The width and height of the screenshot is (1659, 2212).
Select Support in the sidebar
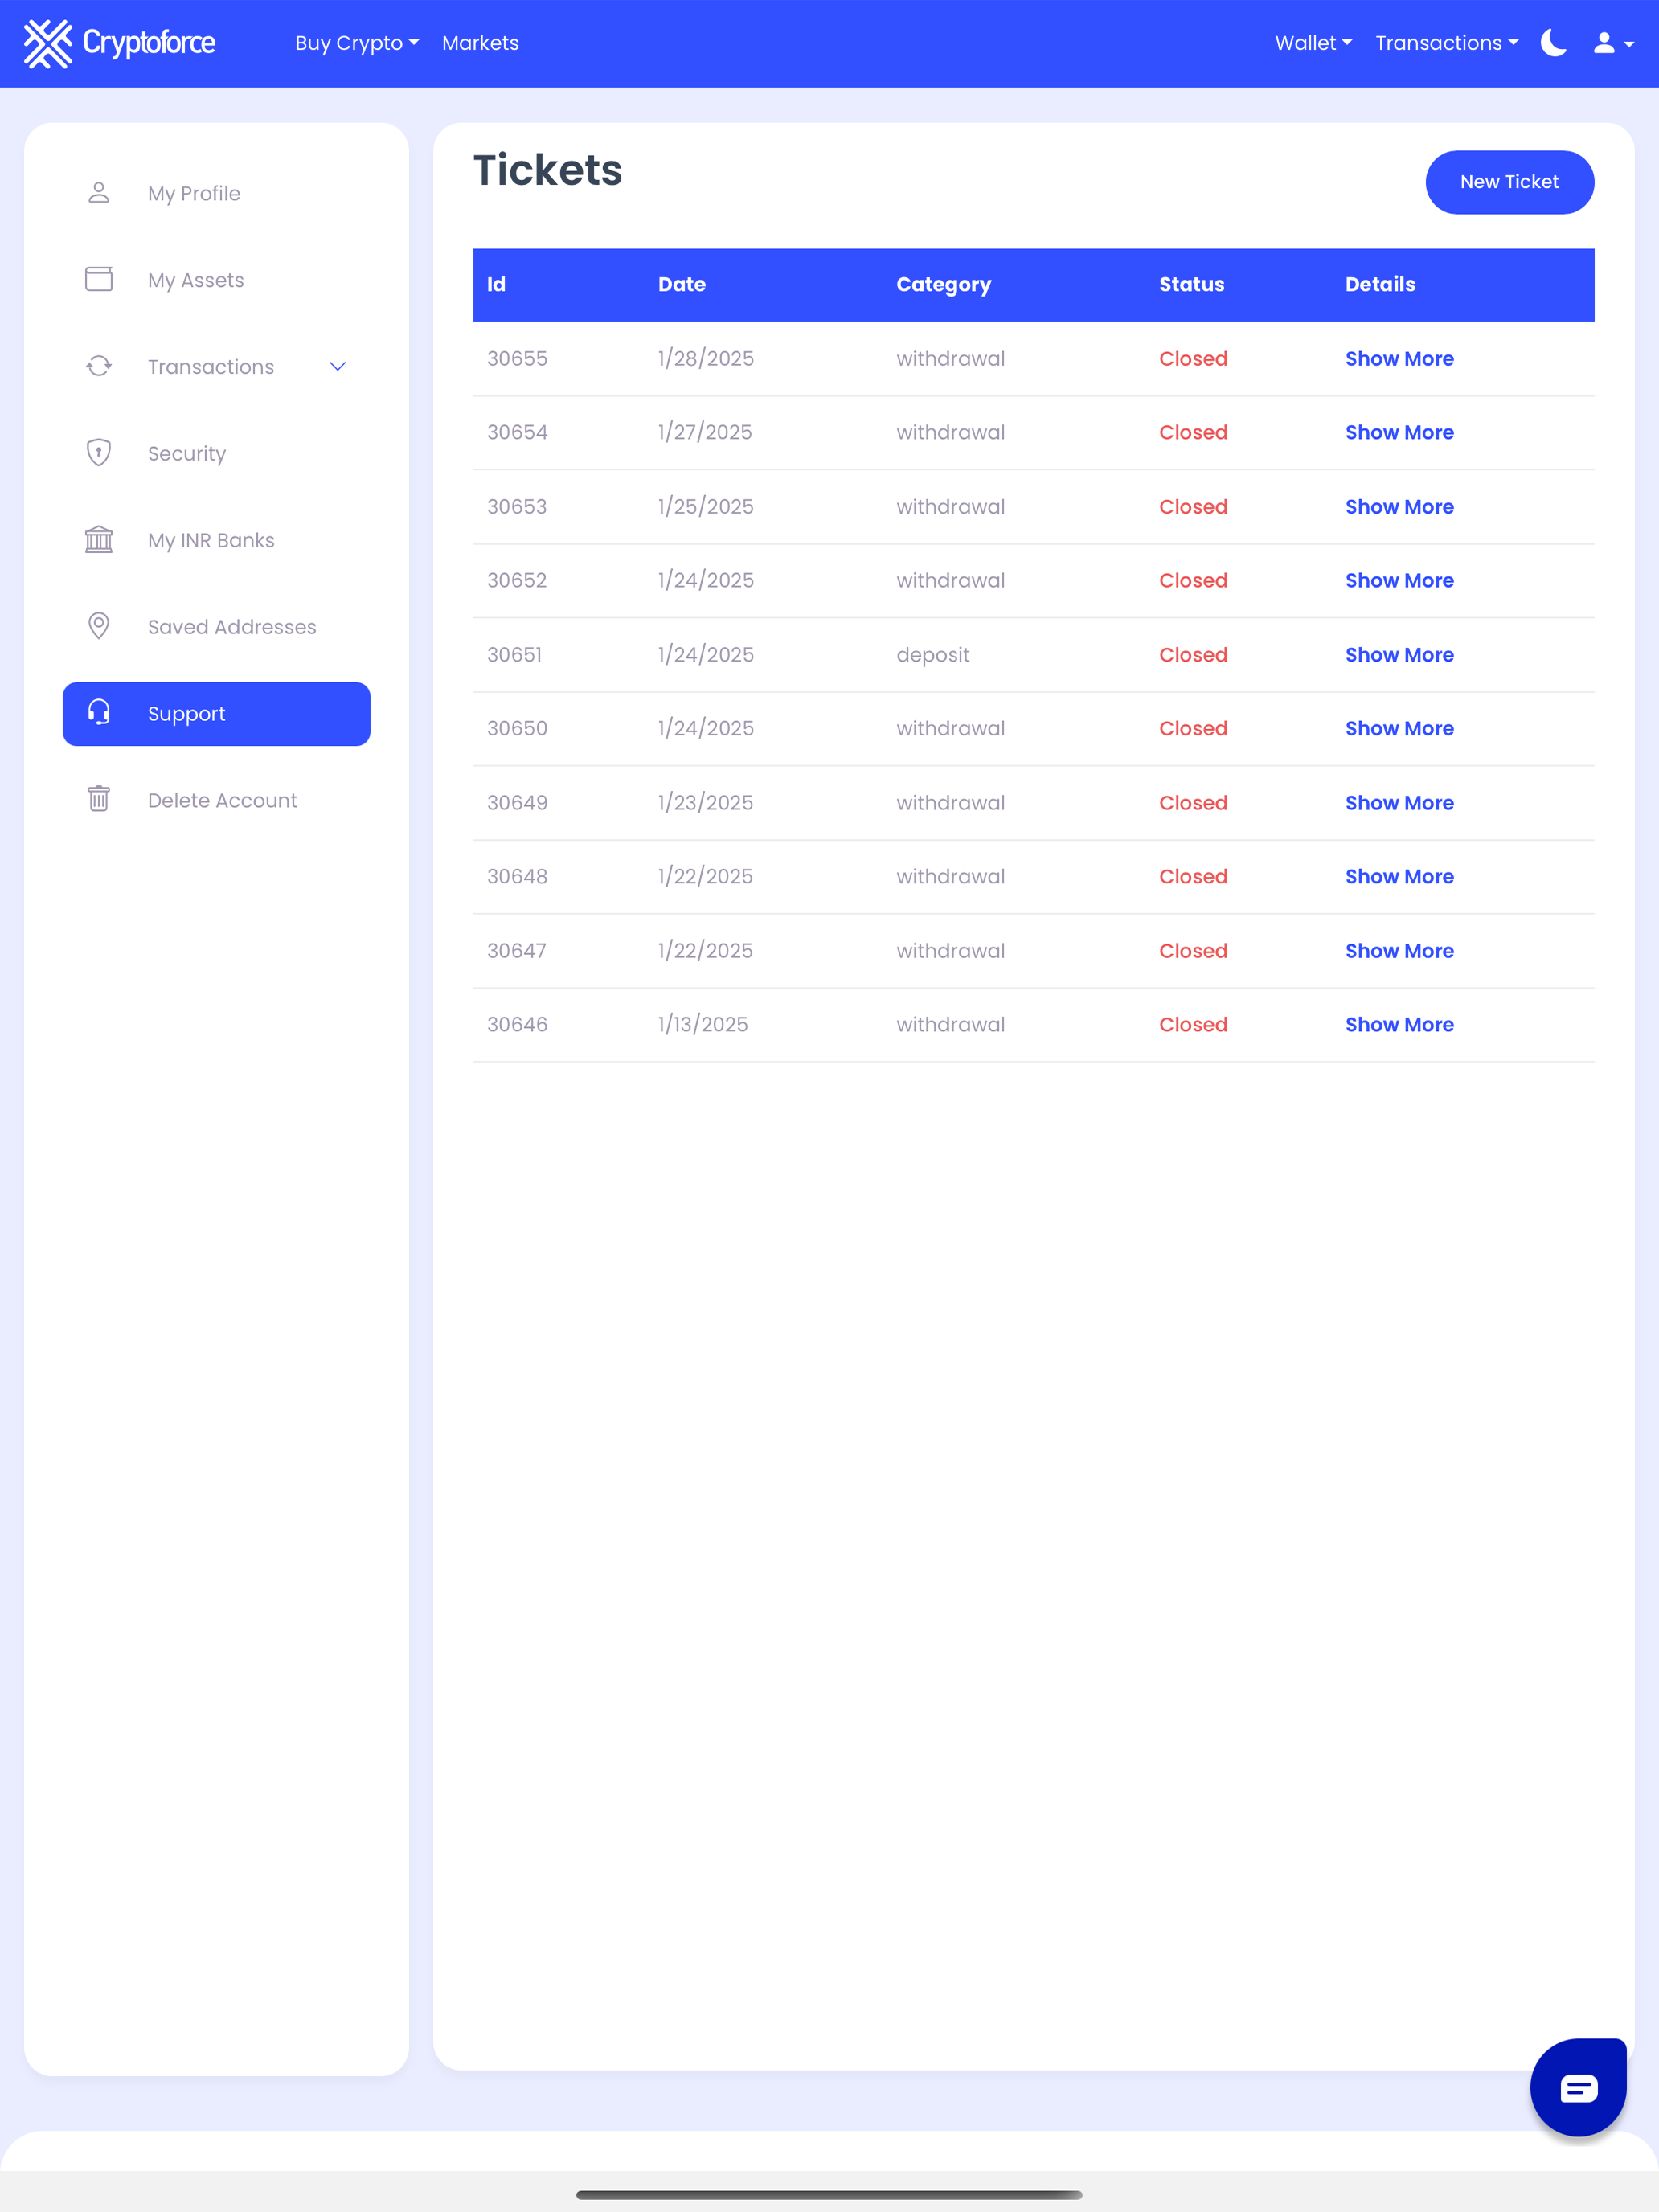pyautogui.click(x=216, y=714)
